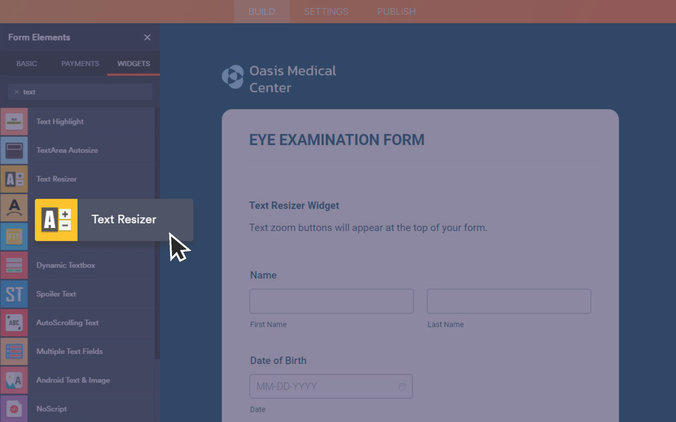The width and height of the screenshot is (676, 422).
Task: Select the Text Highlight label
Action: point(60,122)
